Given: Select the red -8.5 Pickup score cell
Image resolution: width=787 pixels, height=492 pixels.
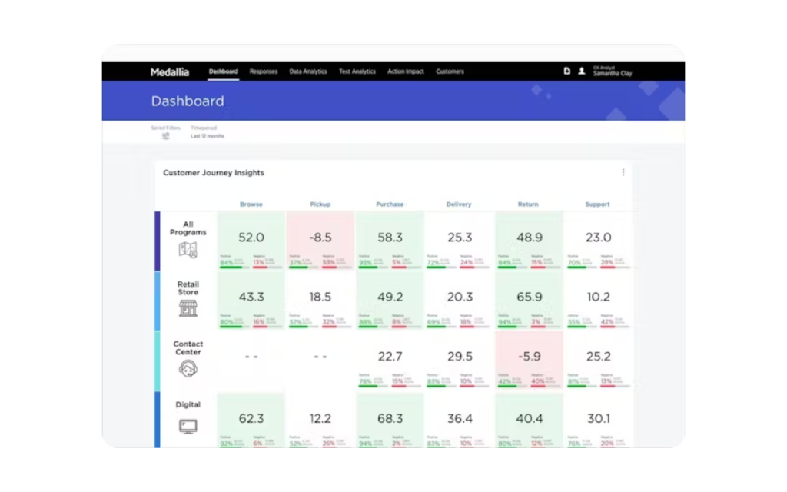Looking at the screenshot, I should (320, 238).
